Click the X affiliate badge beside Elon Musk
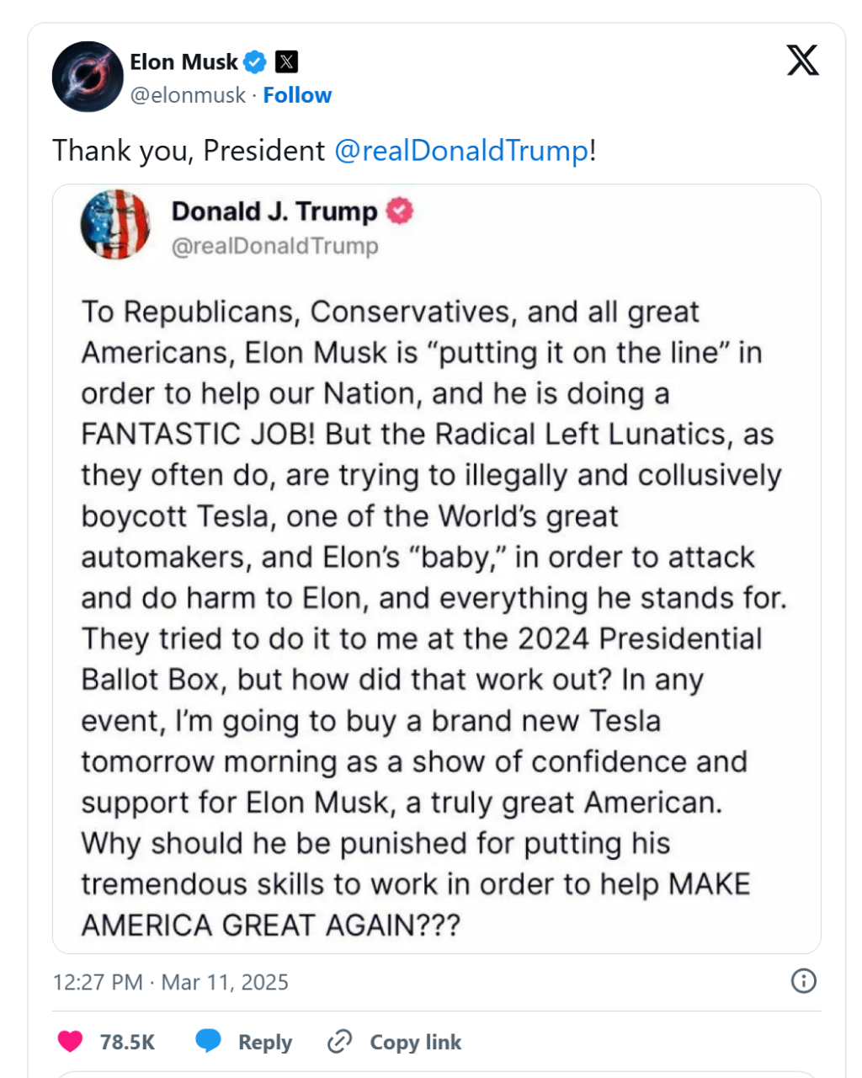862x1078 pixels. [x=287, y=61]
